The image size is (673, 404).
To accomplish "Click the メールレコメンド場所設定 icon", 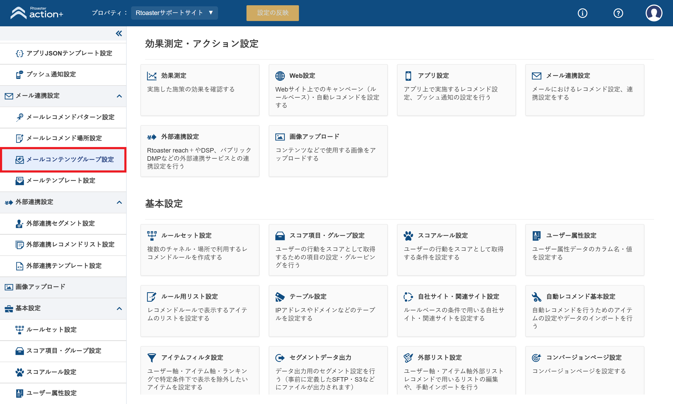I will coord(19,138).
